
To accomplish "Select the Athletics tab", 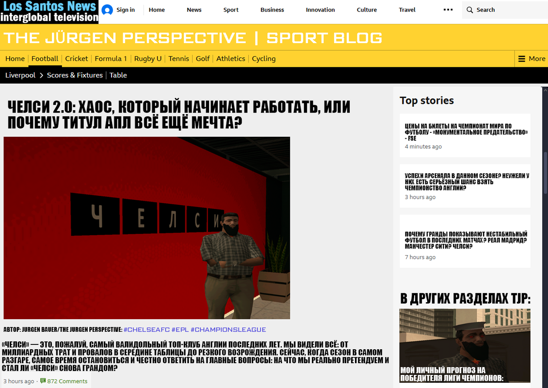I will 231,59.
